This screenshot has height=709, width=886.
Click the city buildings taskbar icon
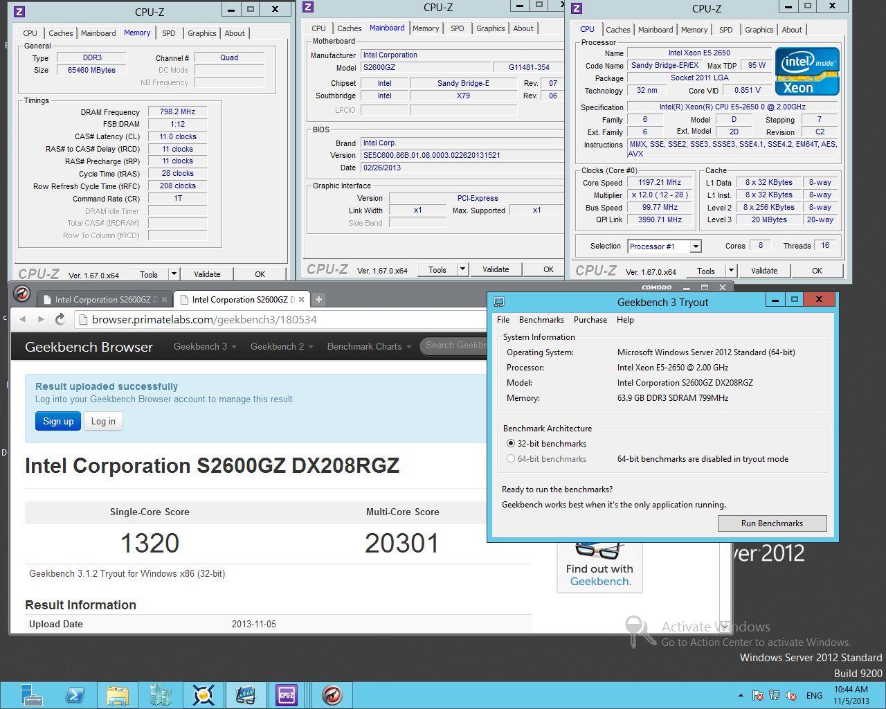click(161, 694)
